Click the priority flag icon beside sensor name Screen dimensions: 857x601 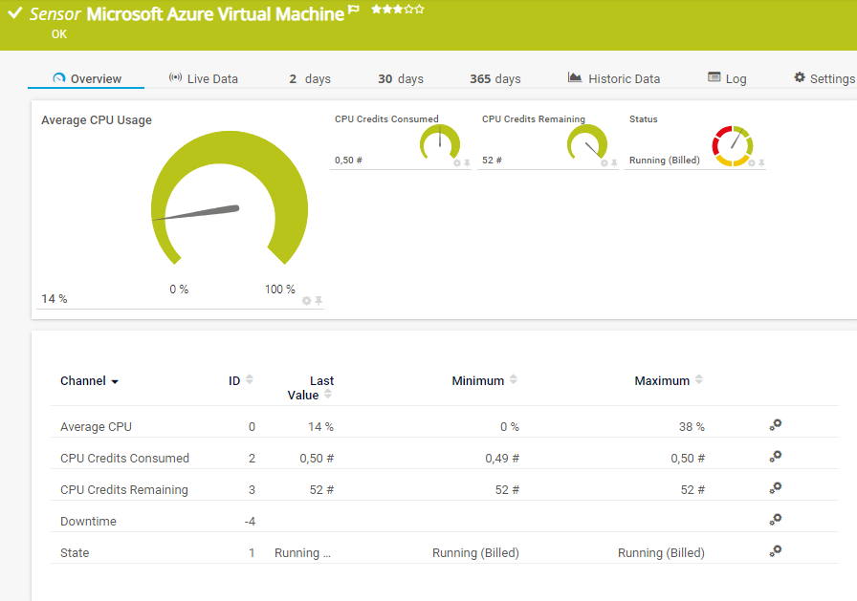354,11
